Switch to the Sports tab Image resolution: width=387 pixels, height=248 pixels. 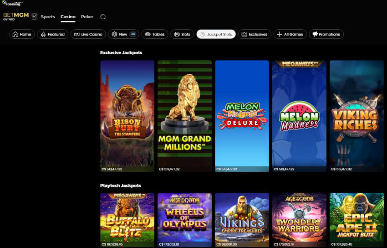[48, 17]
